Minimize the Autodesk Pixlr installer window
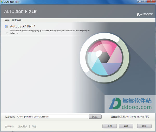The height and width of the screenshot is (132, 156). pos(140,1)
